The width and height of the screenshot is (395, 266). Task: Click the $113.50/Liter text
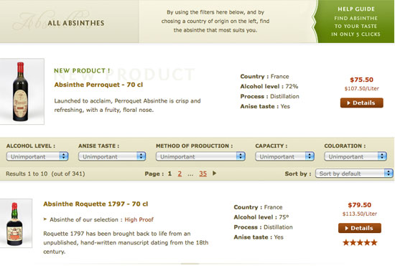click(x=360, y=214)
